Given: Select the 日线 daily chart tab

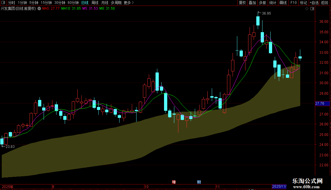Looking at the screenshot, I should (85, 3).
